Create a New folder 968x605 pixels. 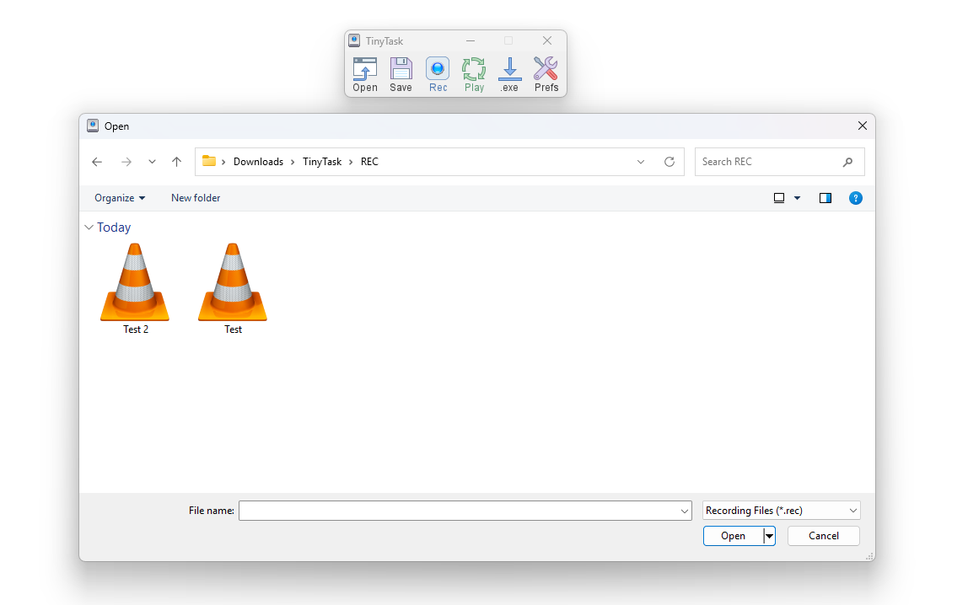[196, 198]
